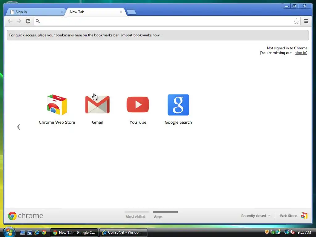316x237 pixels.
Task: Launch the Gmail app icon
Action: [x=97, y=105]
